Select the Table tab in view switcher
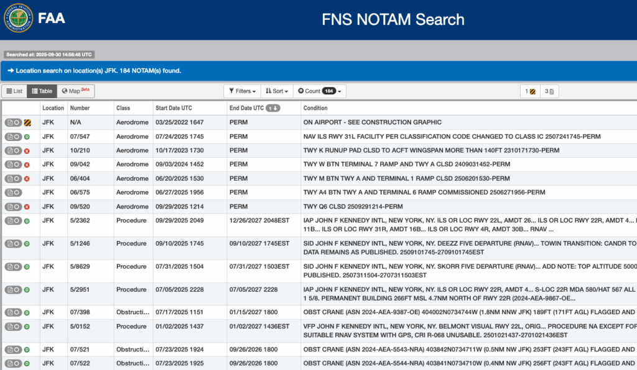 42,91
